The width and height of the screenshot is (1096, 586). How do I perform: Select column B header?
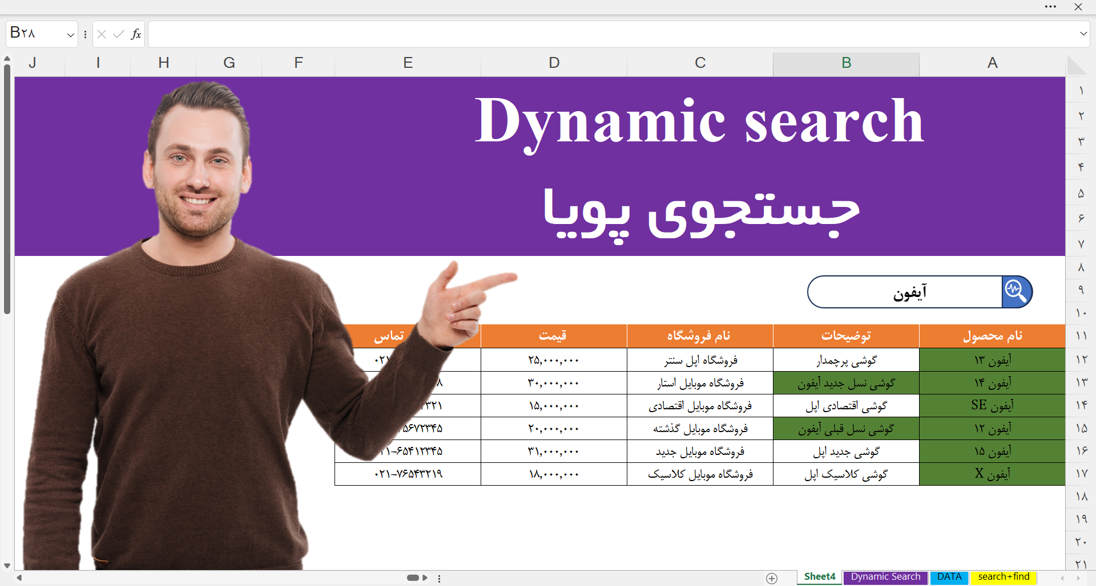pos(846,63)
